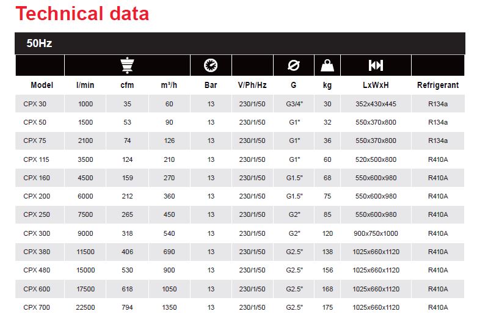Image resolution: width=477 pixels, height=325 pixels.
Task: Click the 175 kg weight value
Action: 327,307
